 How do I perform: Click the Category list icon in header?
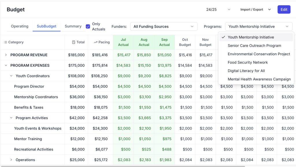(x=5, y=42)
